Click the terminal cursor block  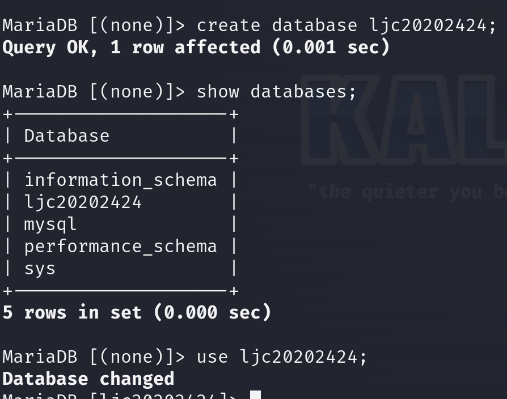[255, 395]
